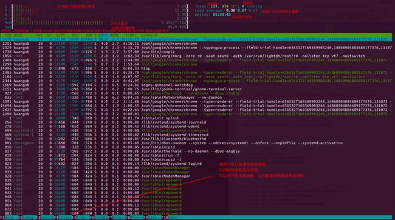Activate F4 Filter in the function bar
The image size is (395, 220).
(x=63, y=218)
